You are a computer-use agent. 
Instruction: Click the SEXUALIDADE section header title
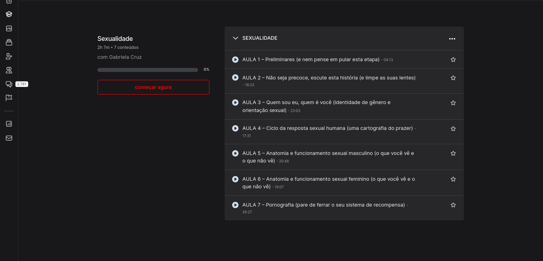point(260,38)
